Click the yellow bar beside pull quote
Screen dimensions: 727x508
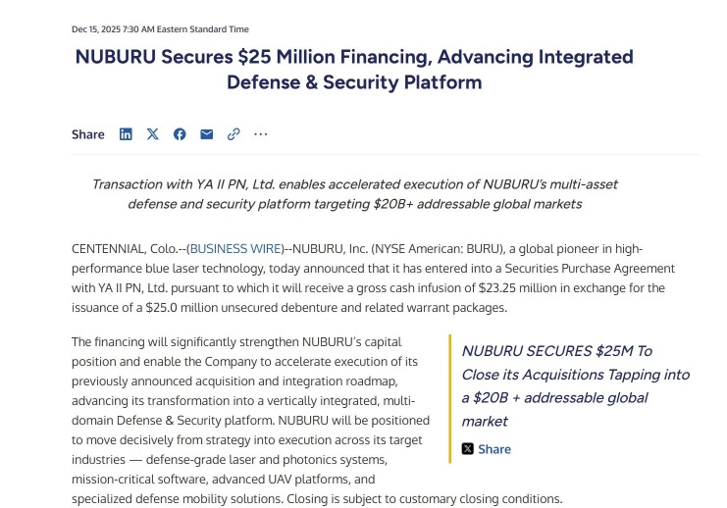click(449, 398)
